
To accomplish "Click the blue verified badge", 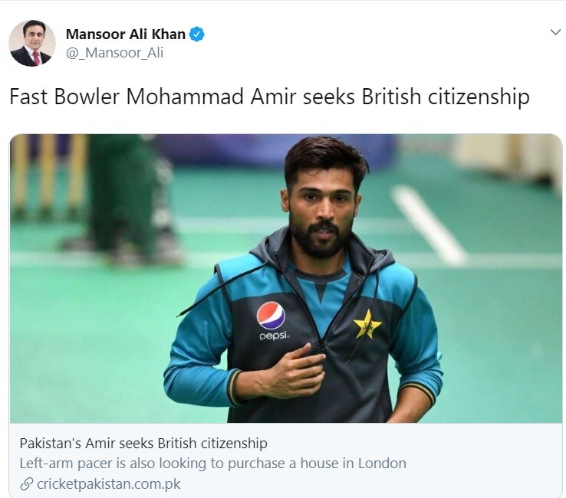I will pos(197,34).
